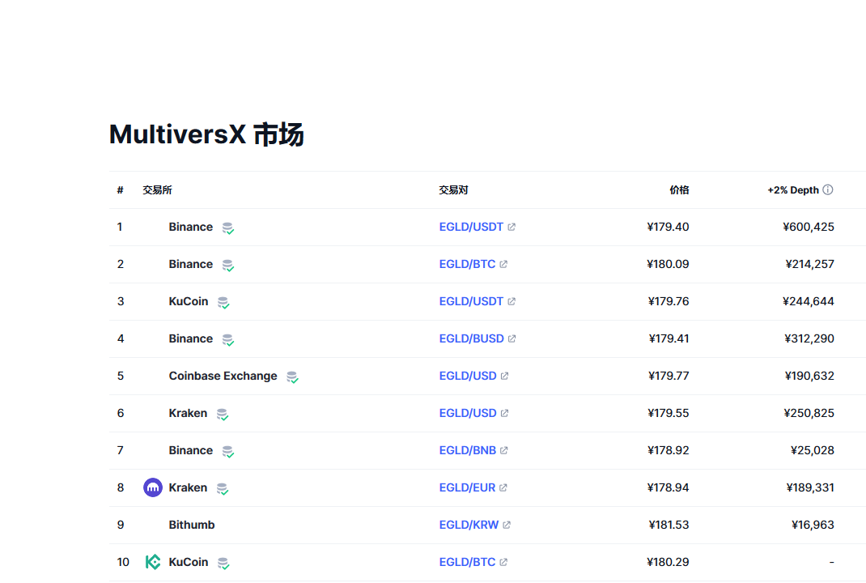This screenshot has width=866, height=583.
Task: Click external link icon after EGLD/BUSD
Action: click(x=512, y=338)
